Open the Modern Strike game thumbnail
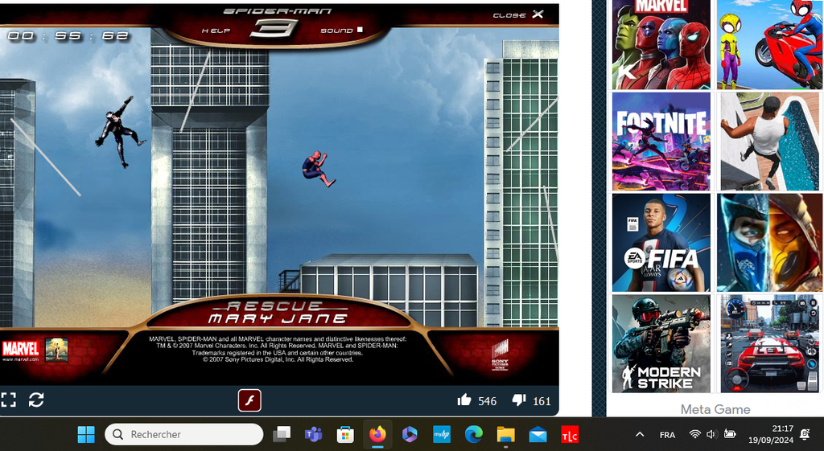The image size is (824, 451). click(661, 343)
